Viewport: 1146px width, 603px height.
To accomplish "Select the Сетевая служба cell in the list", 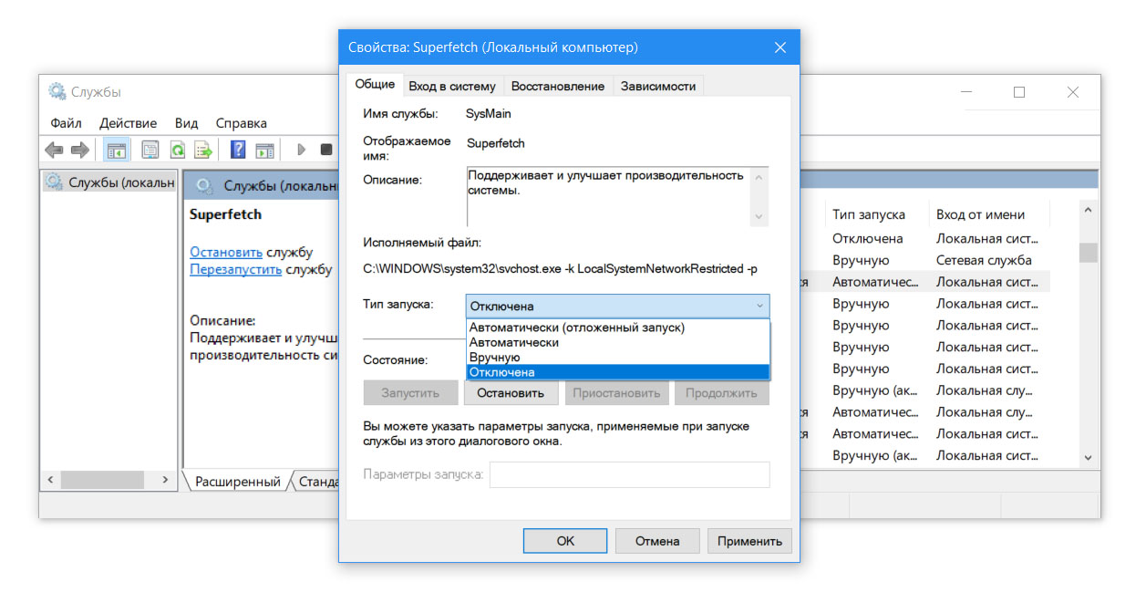I will 984,260.
